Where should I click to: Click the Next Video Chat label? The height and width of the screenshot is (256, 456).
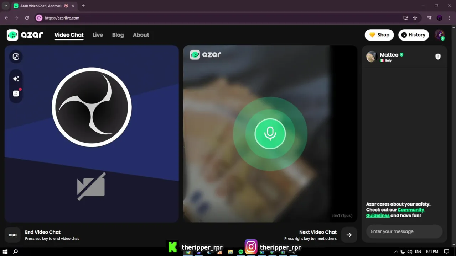318,232
